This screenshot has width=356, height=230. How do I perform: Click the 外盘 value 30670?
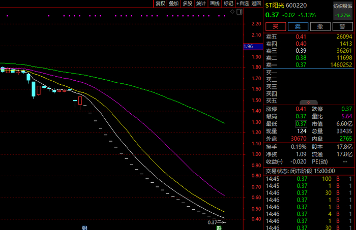pyautogui.click(x=299, y=139)
